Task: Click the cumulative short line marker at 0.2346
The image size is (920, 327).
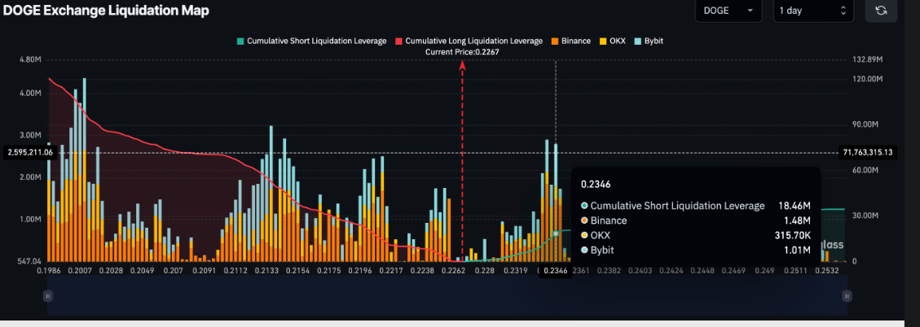Action: (x=556, y=233)
